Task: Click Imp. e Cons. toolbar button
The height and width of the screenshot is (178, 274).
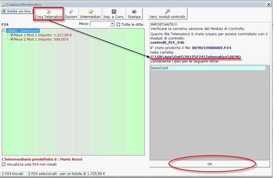Action: 114,14
